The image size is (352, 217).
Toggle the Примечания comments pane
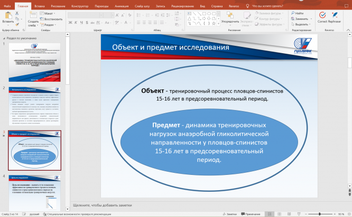251,214
